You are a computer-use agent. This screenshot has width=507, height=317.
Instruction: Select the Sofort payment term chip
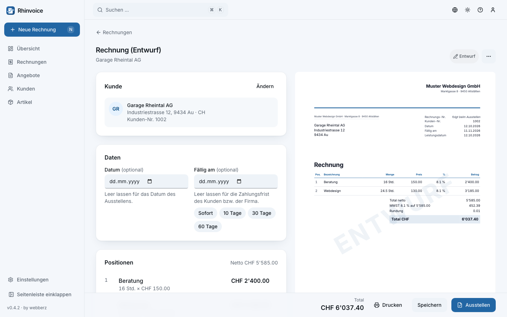tap(206, 213)
